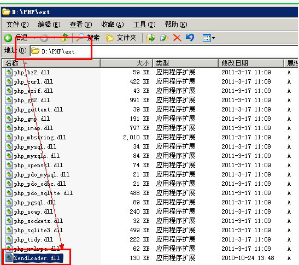Screen dimensions: 299x265
Task: Sort by the 修改日期 column header
Action: pyautogui.click(x=251, y=63)
